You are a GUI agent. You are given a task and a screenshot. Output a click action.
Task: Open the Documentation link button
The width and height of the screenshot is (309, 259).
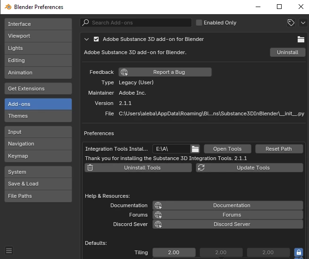(x=228, y=205)
